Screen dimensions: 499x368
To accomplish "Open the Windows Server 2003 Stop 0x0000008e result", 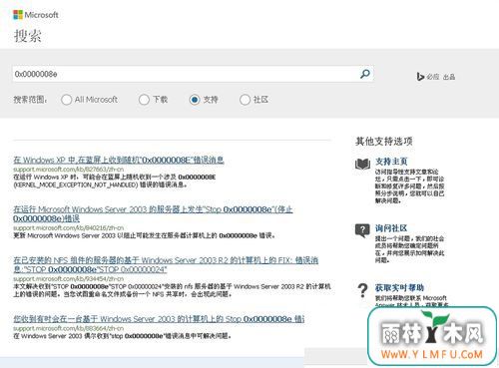I will pyautogui.click(x=153, y=213).
